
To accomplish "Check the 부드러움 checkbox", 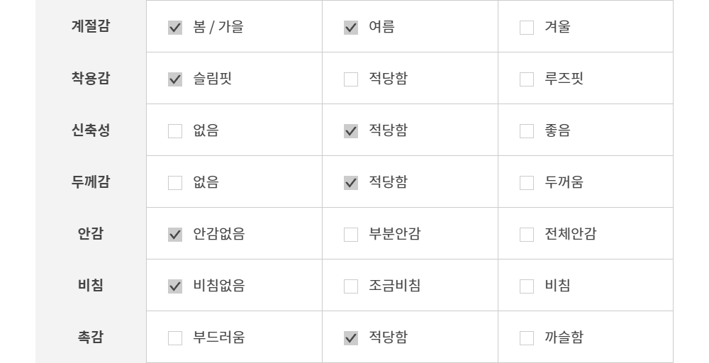I will (175, 338).
